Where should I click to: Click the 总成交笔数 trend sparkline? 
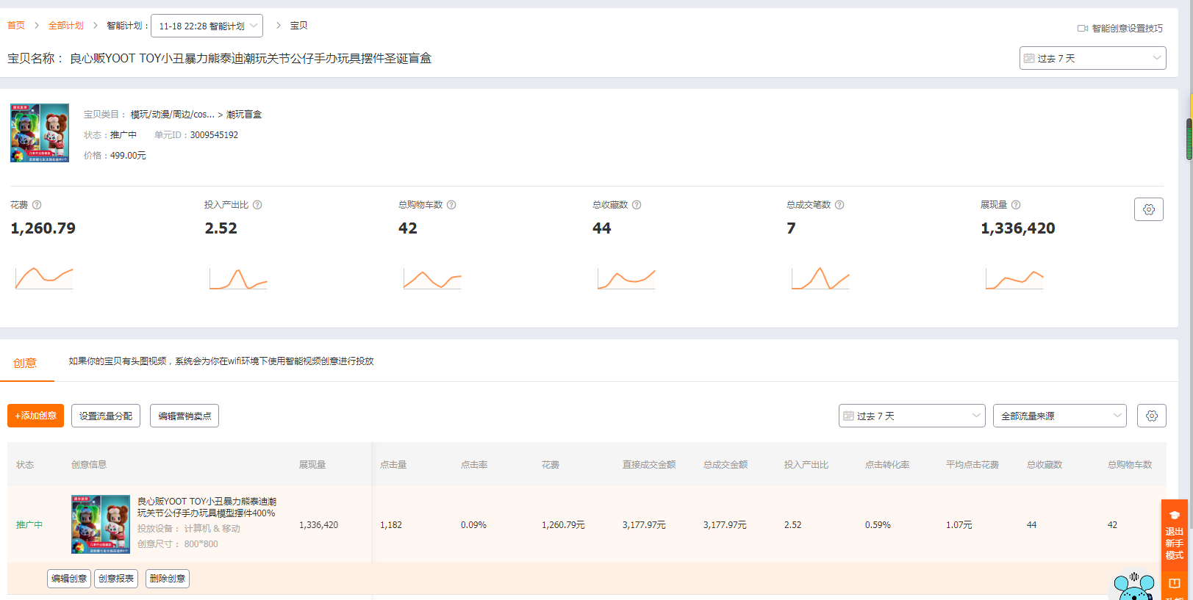820,279
